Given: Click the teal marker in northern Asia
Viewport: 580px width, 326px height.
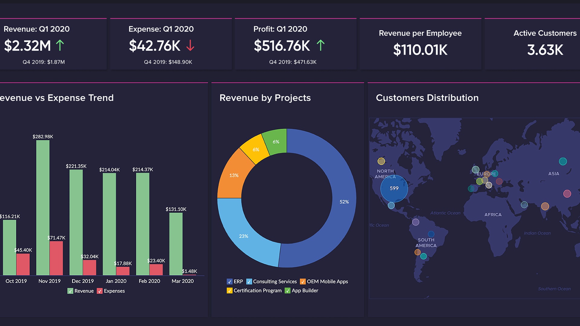Looking at the screenshot, I should click(563, 161).
